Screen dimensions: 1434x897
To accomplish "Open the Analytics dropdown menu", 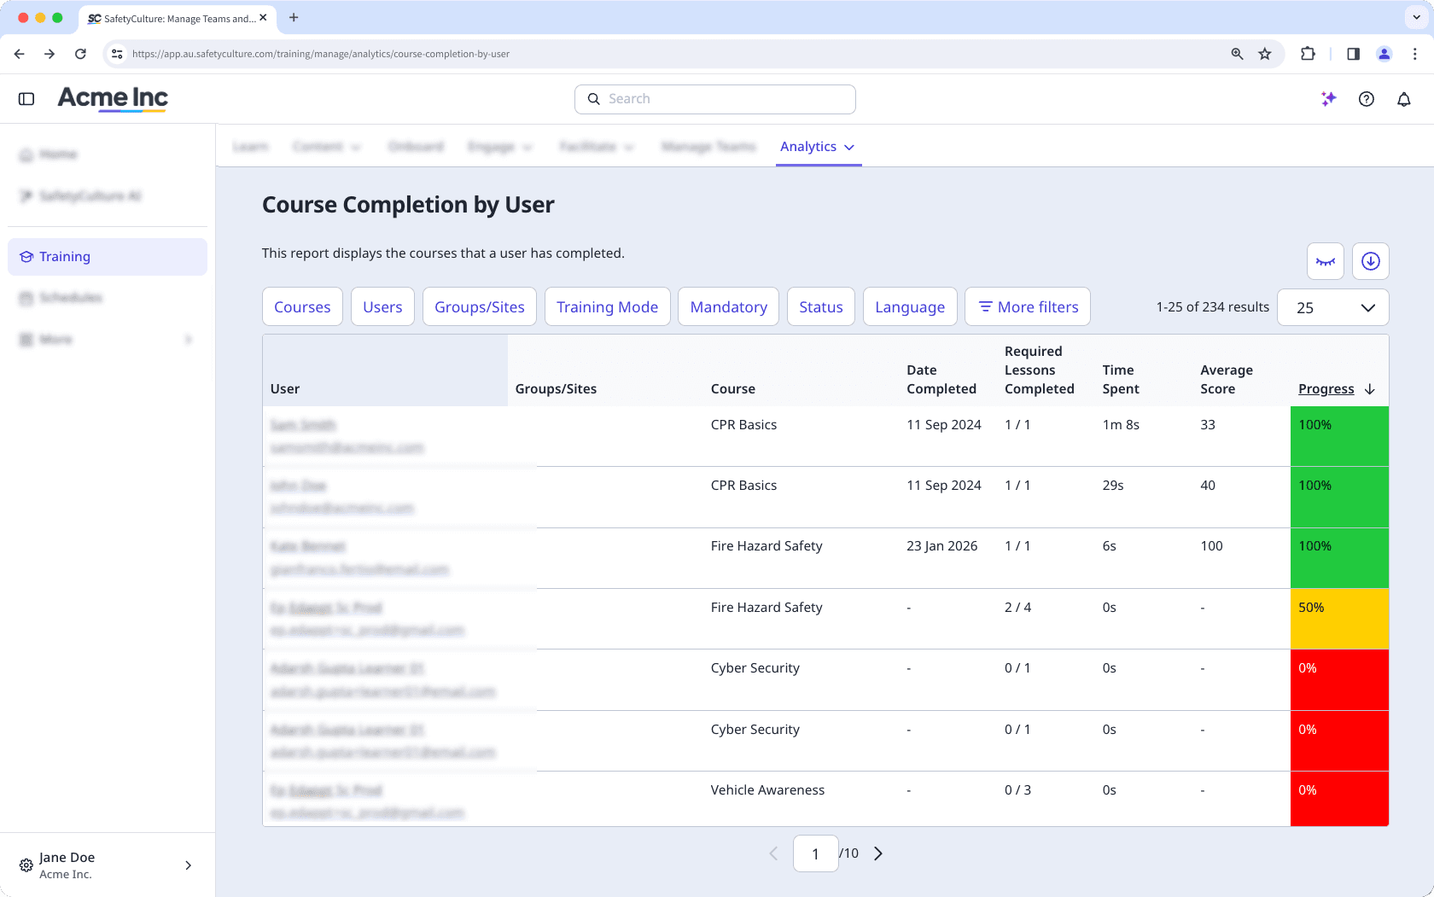I will [818, 147].
